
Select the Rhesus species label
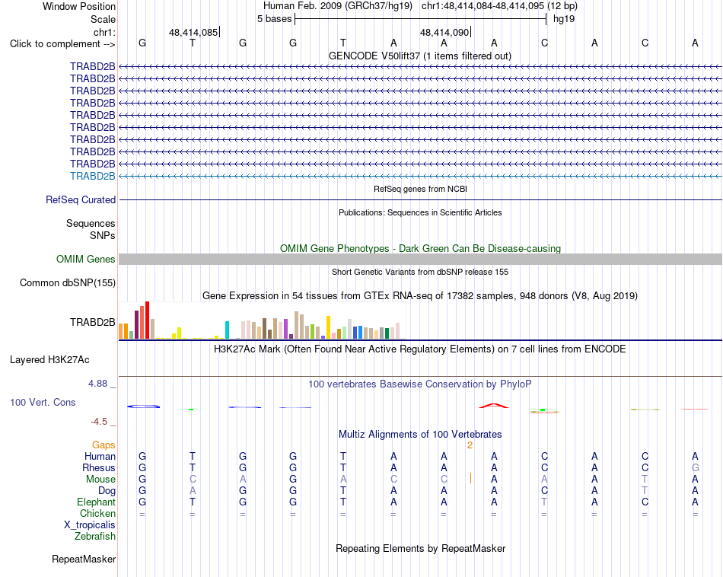pyautogui.click(x=99, y=467)
